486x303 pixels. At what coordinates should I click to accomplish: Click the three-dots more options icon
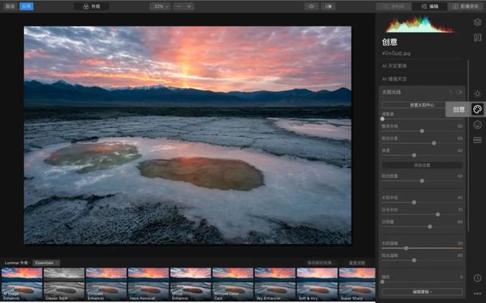point(477,293)
